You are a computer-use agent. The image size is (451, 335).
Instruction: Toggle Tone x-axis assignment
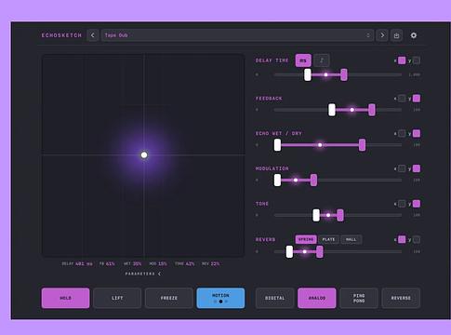coord(402,204)
